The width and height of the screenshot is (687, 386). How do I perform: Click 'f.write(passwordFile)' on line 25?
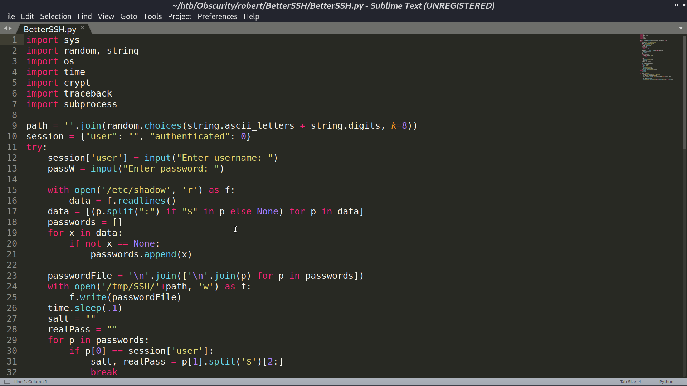[x=125, y=297]
